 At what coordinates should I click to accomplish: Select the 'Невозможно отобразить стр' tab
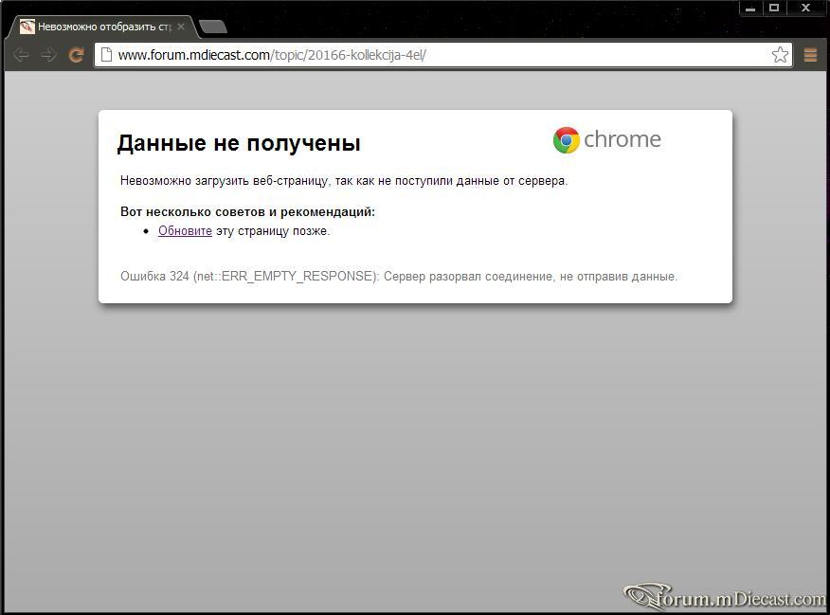103,27
